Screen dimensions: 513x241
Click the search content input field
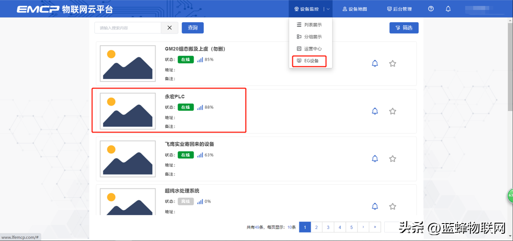(x=127, y=28)
